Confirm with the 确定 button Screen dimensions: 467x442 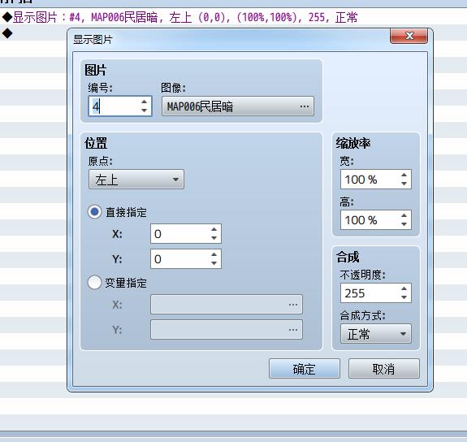pyautogui.click(x=304, y=369)
